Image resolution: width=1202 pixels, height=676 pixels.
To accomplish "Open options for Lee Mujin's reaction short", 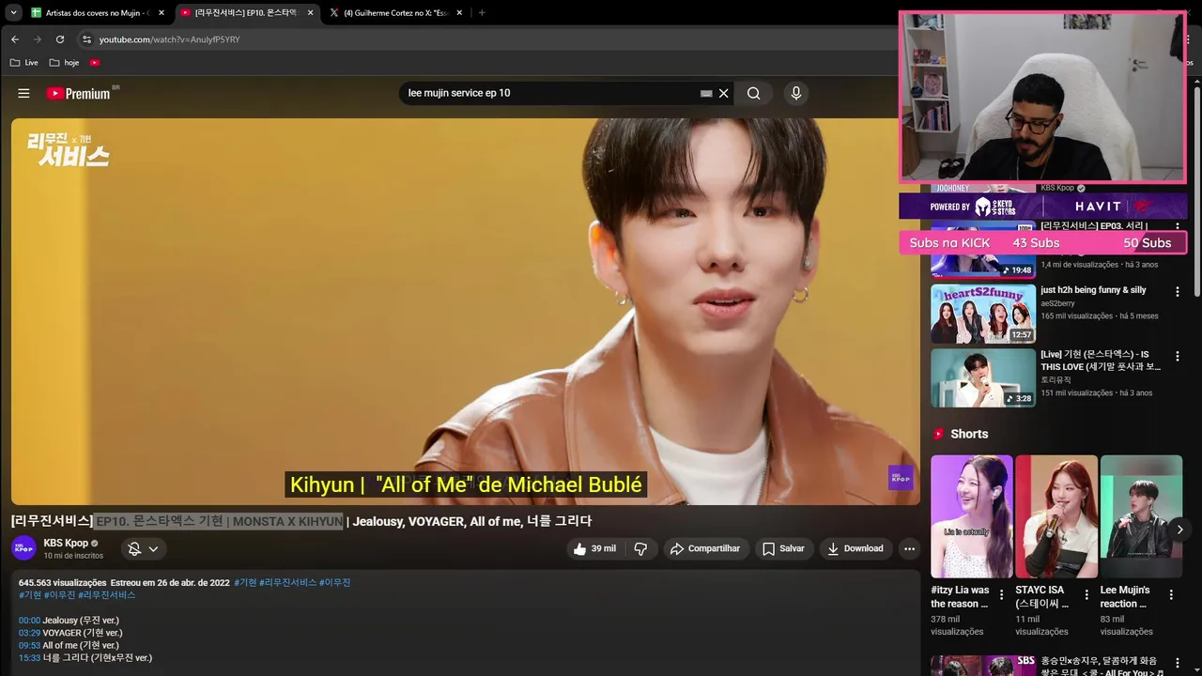I will pyautogui.click(x=1171, y=595).
